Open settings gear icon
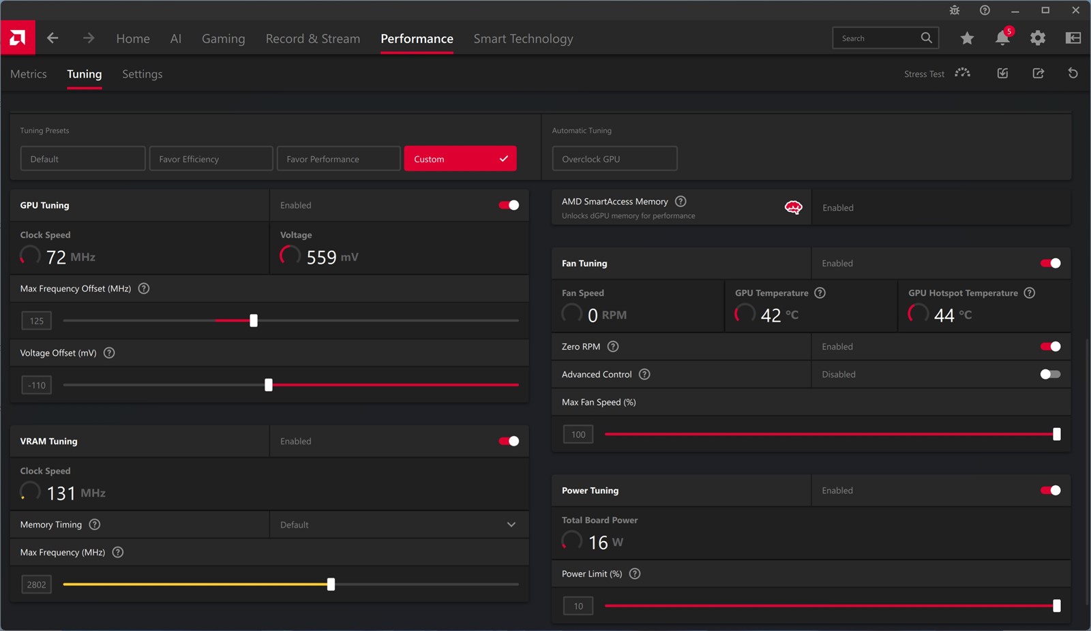Screen dimensions: 1091x631 click(x=1038, y=38)
